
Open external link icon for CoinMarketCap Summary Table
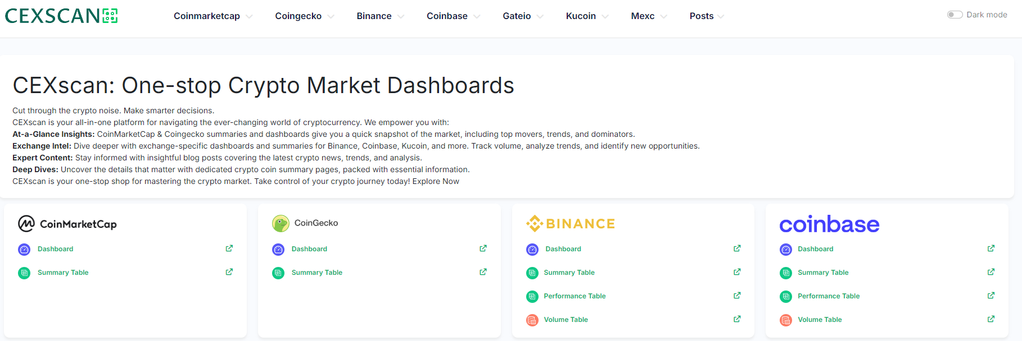coord(229,272)
